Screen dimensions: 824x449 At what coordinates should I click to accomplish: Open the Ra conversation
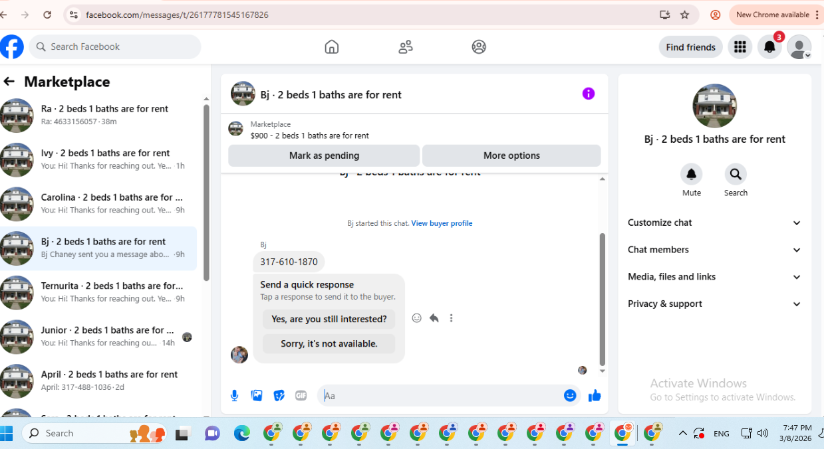(x=98, y=115)
